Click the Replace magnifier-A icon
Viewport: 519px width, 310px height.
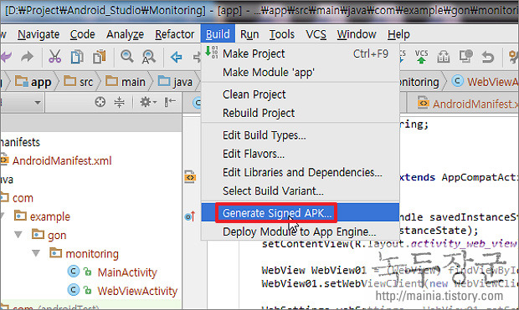click(x=149, y=57)
